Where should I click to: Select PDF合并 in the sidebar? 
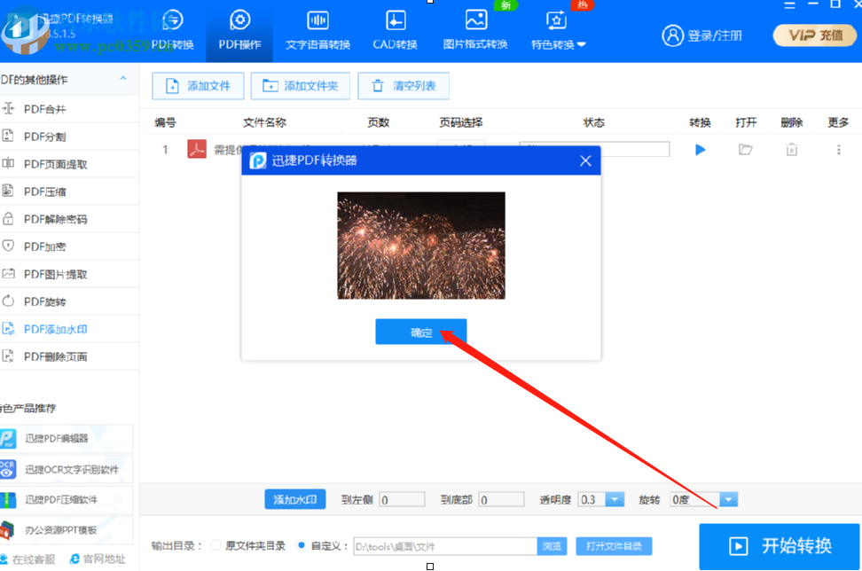tap(68, 109)
